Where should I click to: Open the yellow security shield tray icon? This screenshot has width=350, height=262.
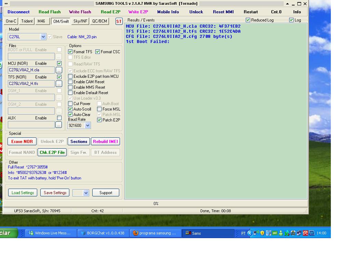(262, 233)
